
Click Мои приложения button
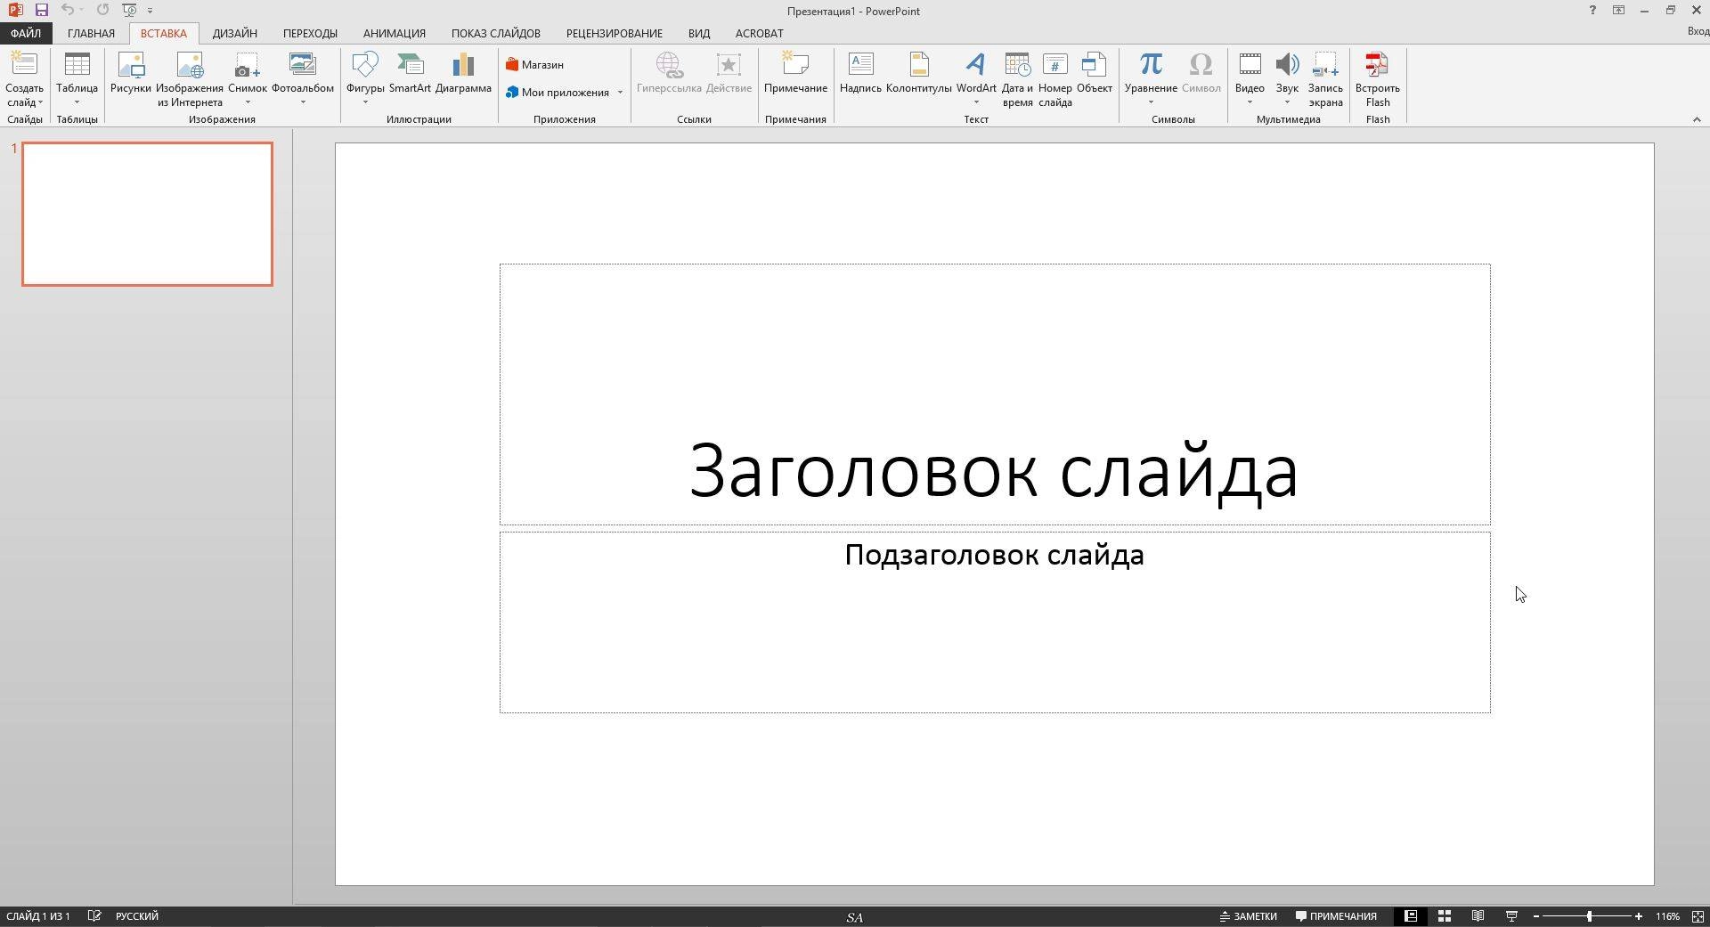[558, 93]
